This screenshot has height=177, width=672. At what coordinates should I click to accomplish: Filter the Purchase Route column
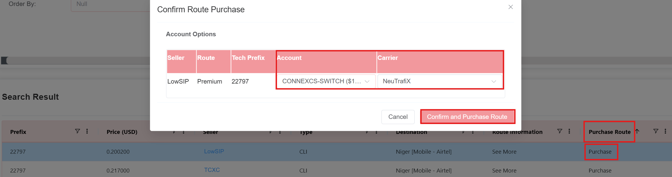pyautogui.click(x=656, y=131)
